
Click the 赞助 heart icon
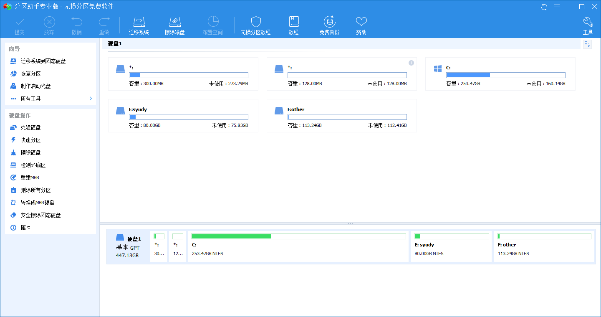point(361,22)
